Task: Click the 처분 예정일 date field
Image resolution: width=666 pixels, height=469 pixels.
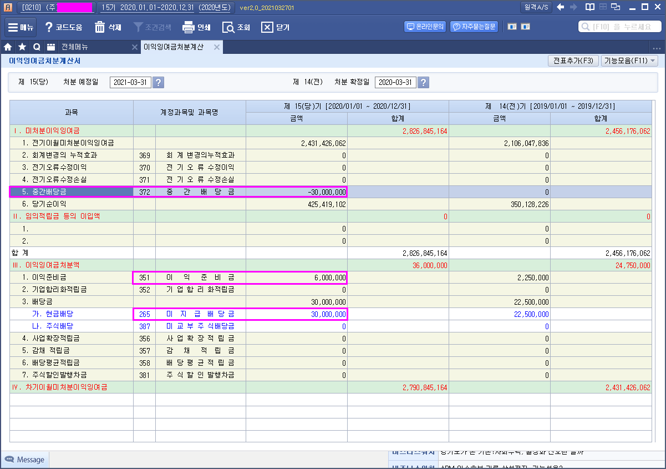Action: coord(130,83)
